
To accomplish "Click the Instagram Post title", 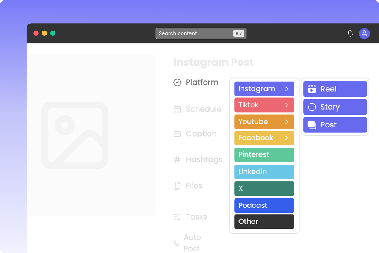I will [x=213, y=63].
